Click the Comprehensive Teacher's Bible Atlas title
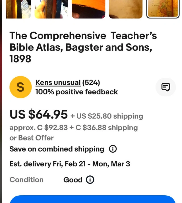The height and width of the screenshot is (203, 182). [83, 47]
